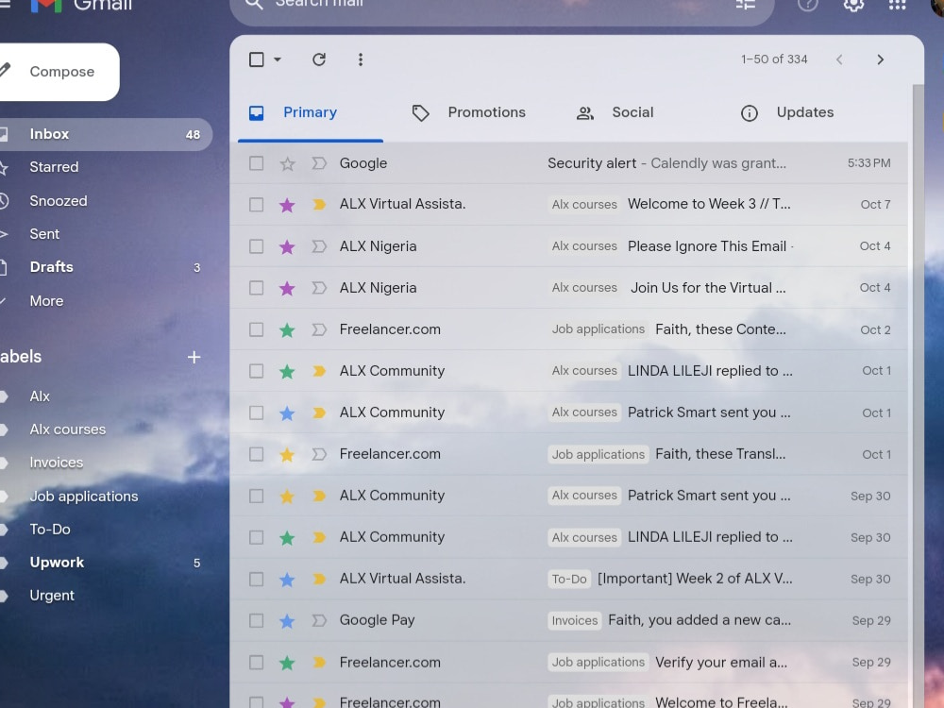Click the Invoices tag on Google Pay email
This screenshot has width=944, height=708.
coord(574,621)
